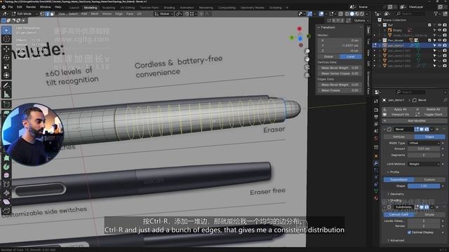This screenshot has height=252, width=449.
Task: Toggle eye icon for Empty object
Action: [x=440, y=30]
